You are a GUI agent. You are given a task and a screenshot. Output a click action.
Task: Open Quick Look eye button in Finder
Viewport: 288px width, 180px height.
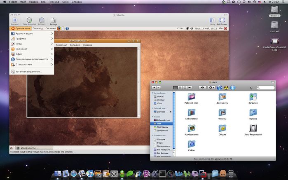202,88
